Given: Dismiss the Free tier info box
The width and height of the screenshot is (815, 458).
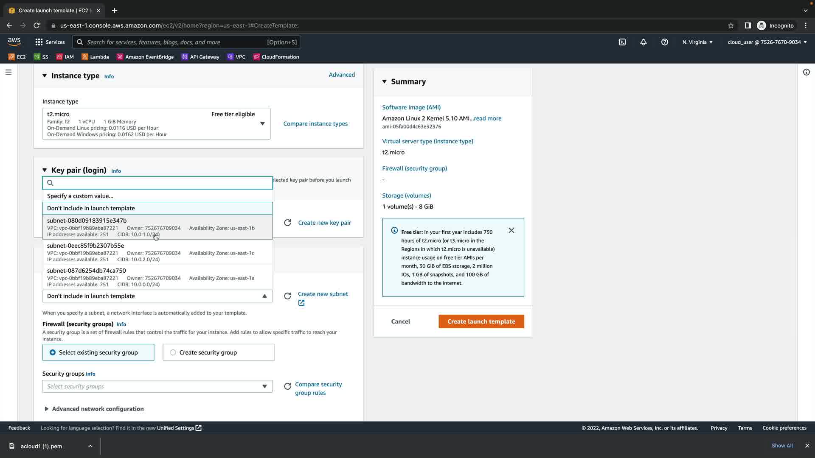Looking at the screenshot, I should [x=511, y=230].
